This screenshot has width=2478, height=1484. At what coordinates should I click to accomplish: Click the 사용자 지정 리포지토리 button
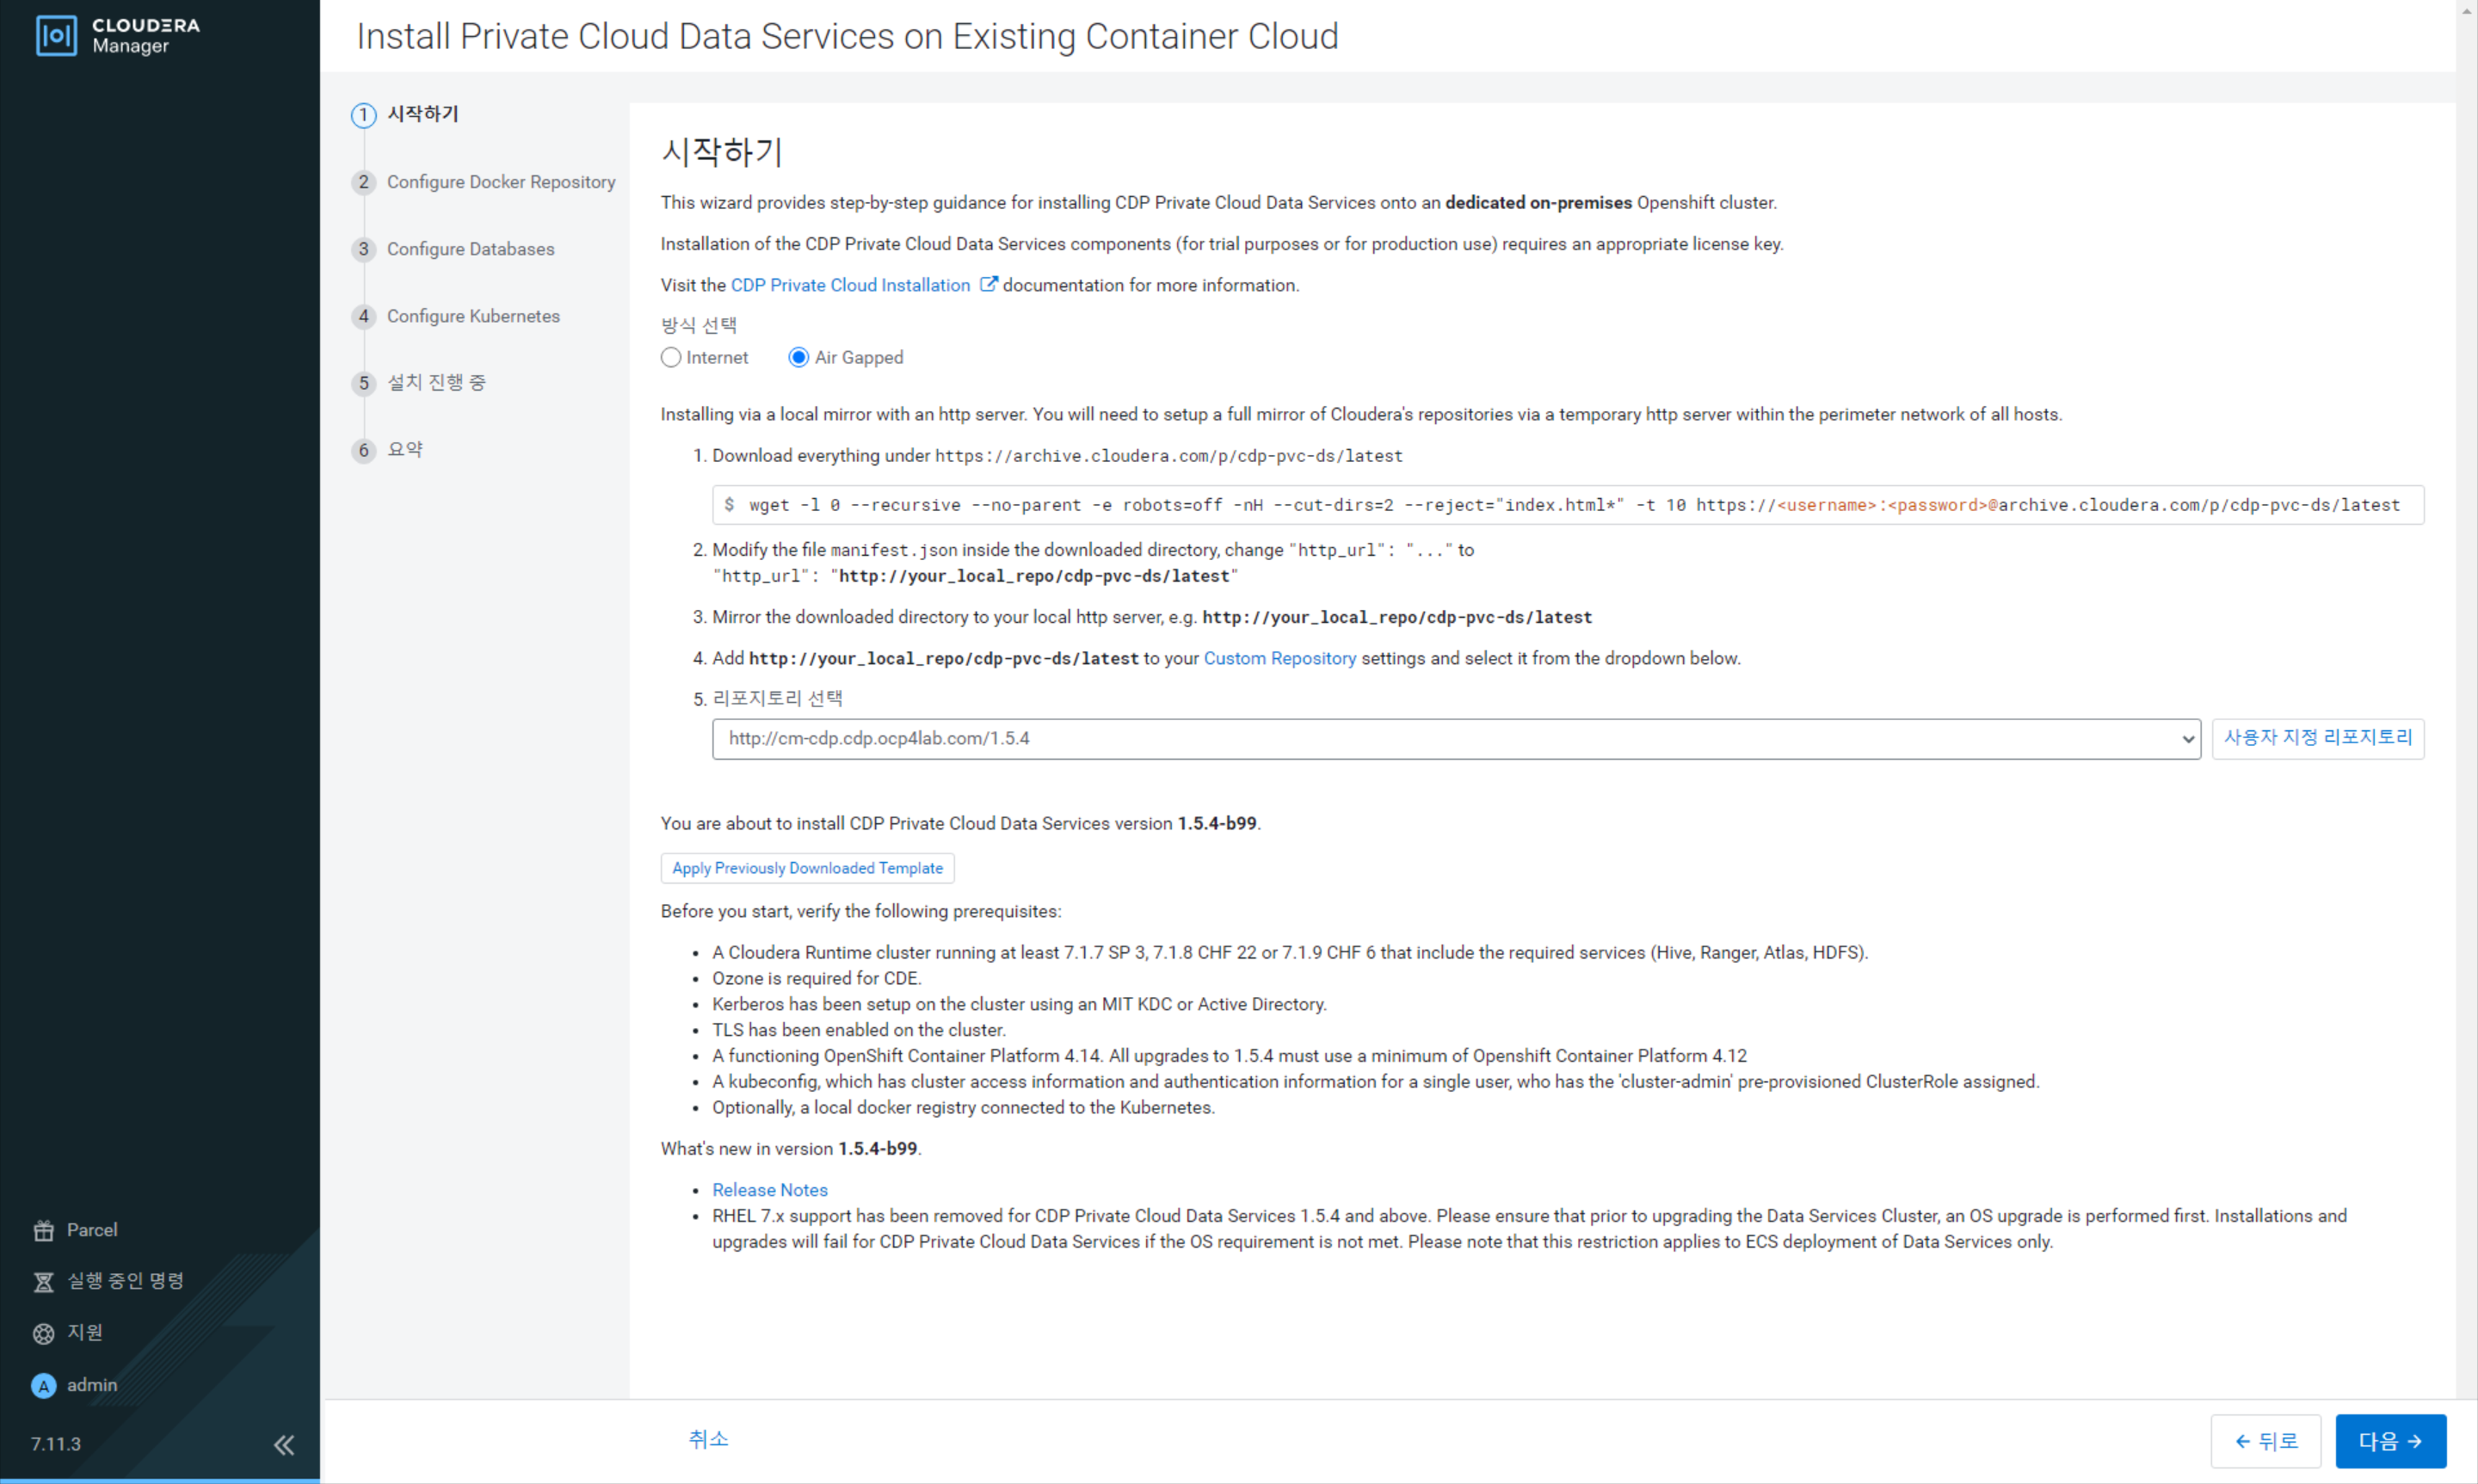point(2317,738)
